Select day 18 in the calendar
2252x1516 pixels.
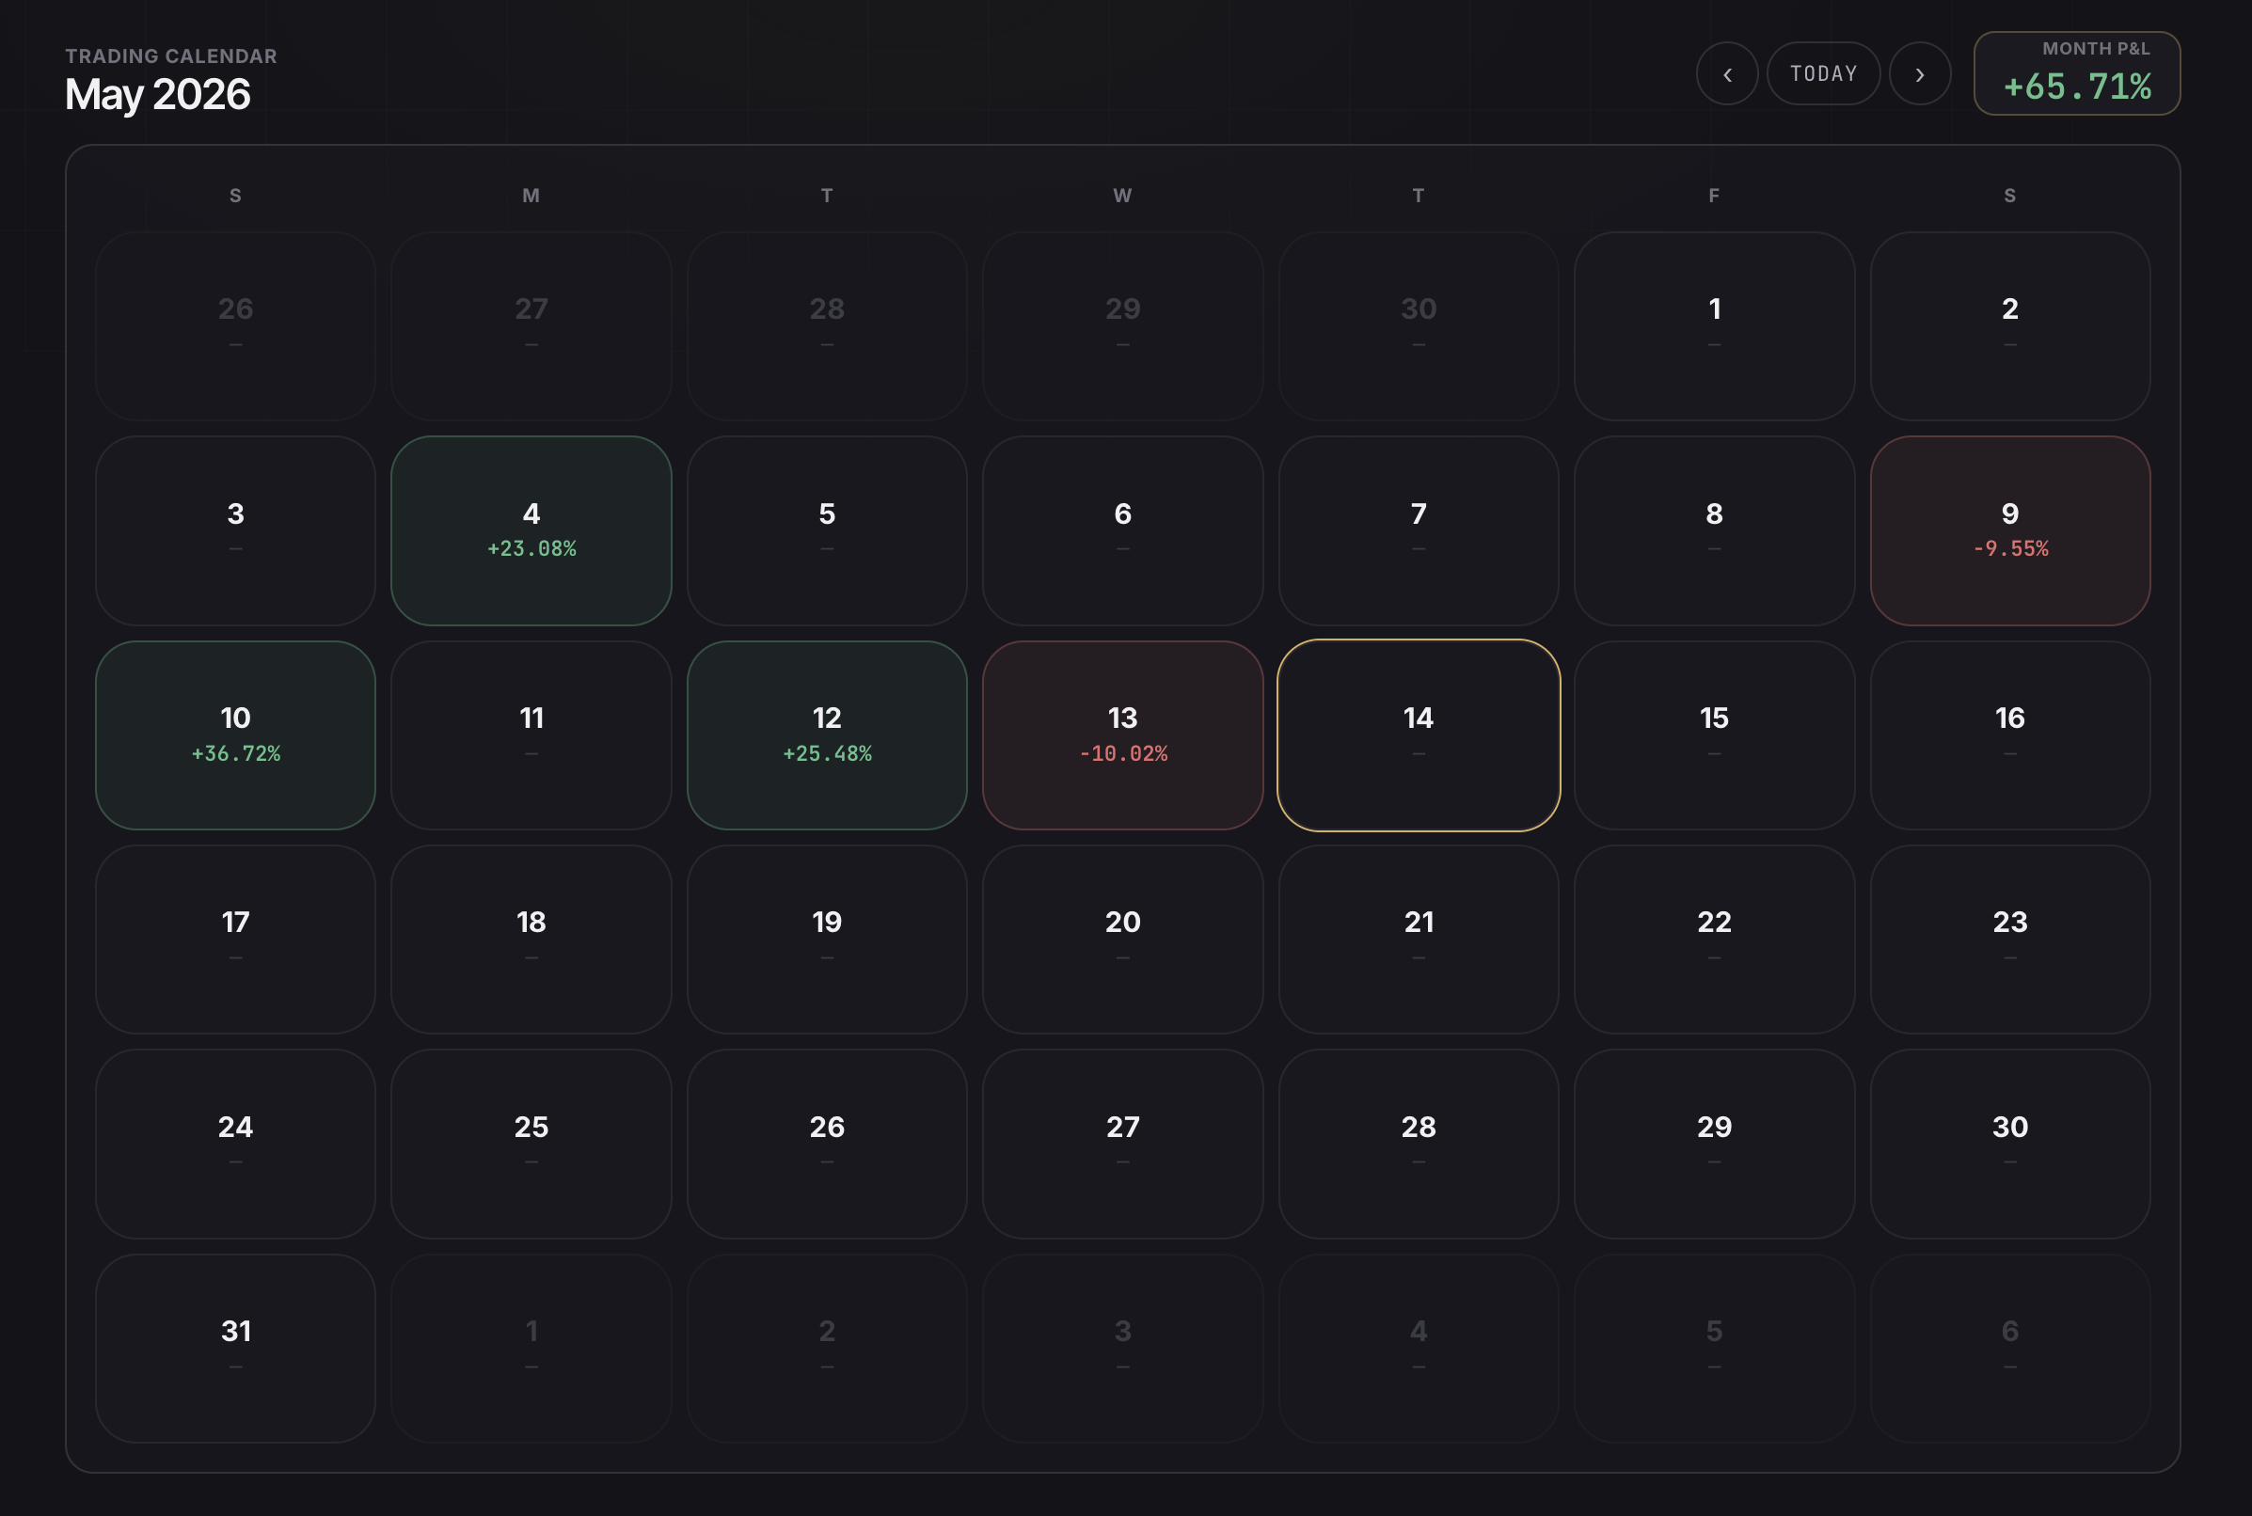(x=531, y=940)
